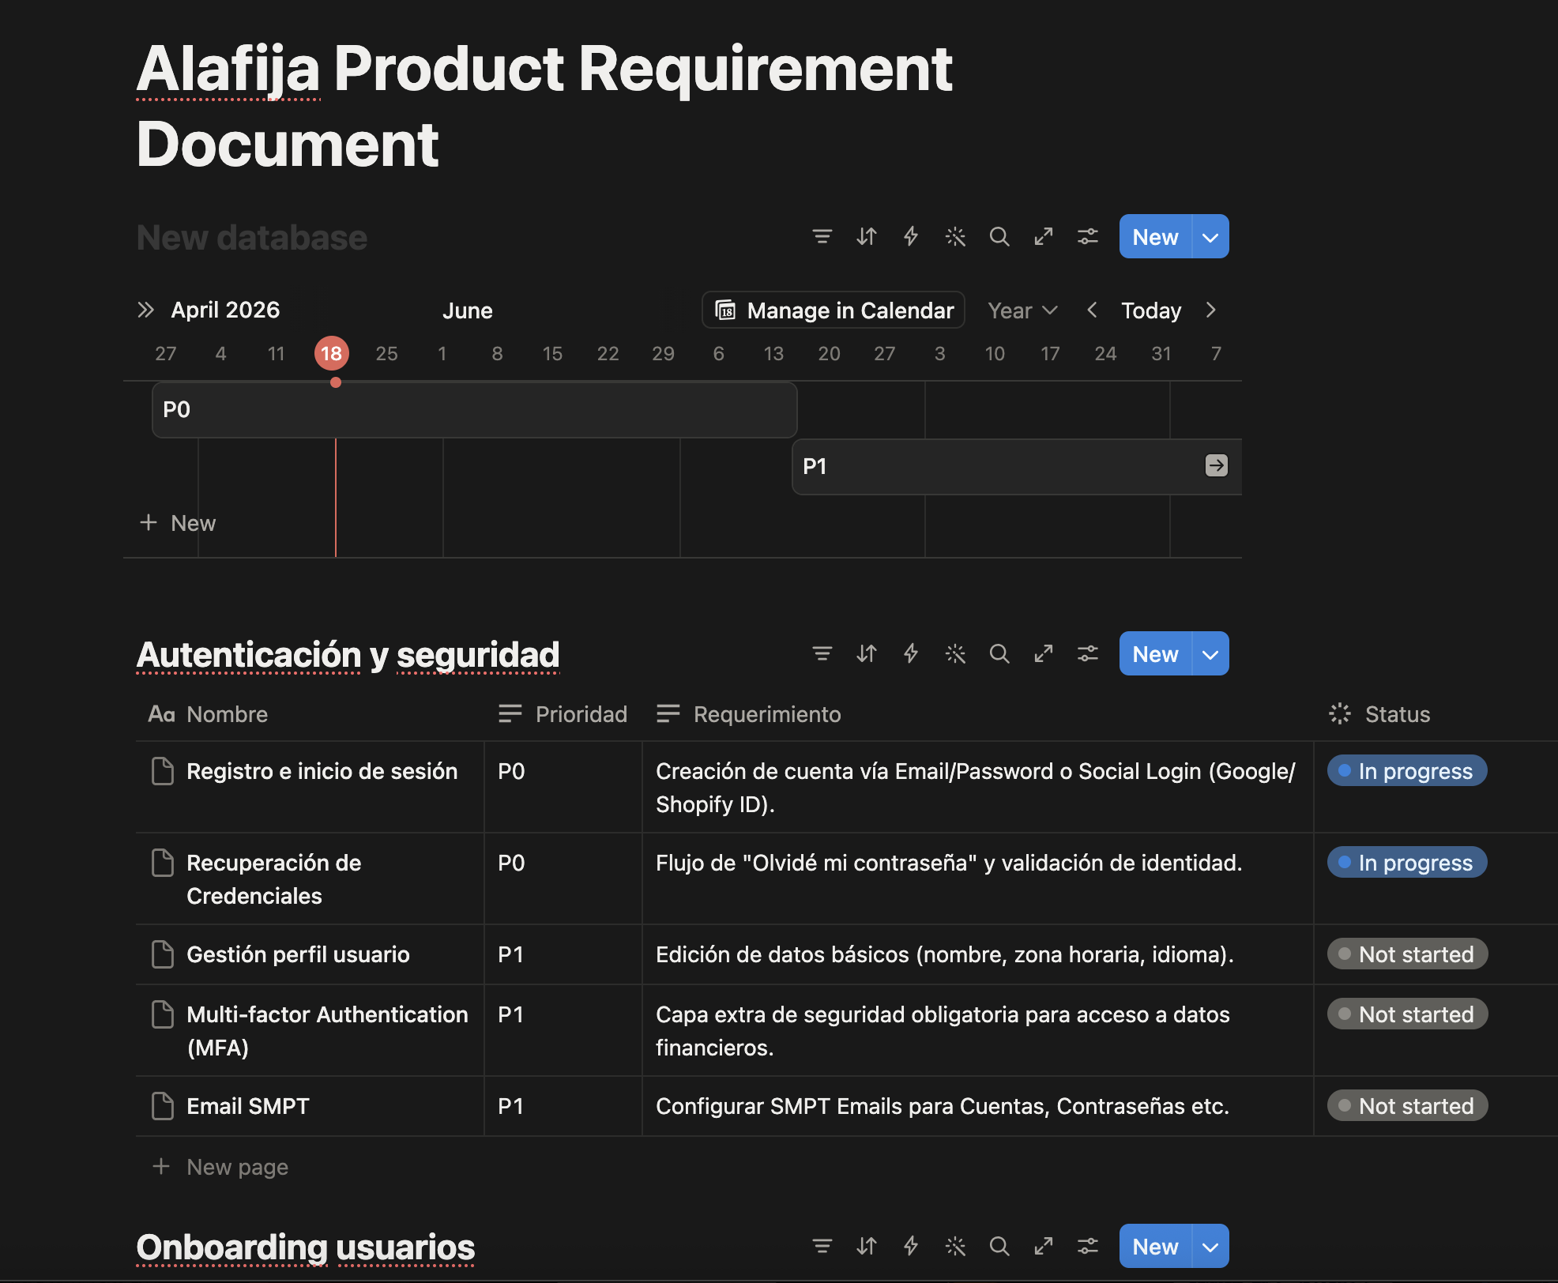Search the New database timeline
Viewport: 1558px width, 1283px height.
click(x=999, y=236)
